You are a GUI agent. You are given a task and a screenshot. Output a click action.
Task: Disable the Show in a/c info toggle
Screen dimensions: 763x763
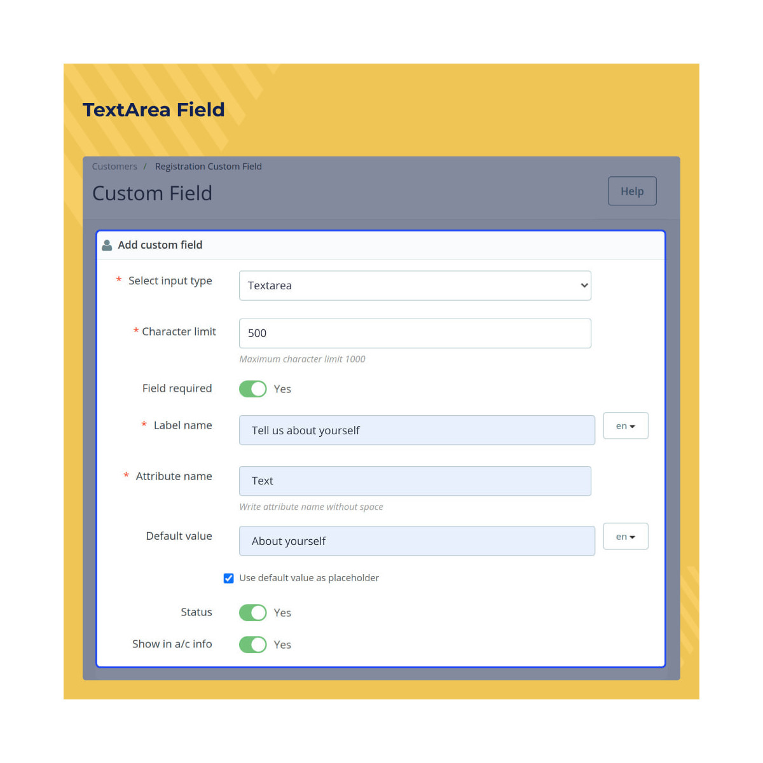[x=252, y=644]
